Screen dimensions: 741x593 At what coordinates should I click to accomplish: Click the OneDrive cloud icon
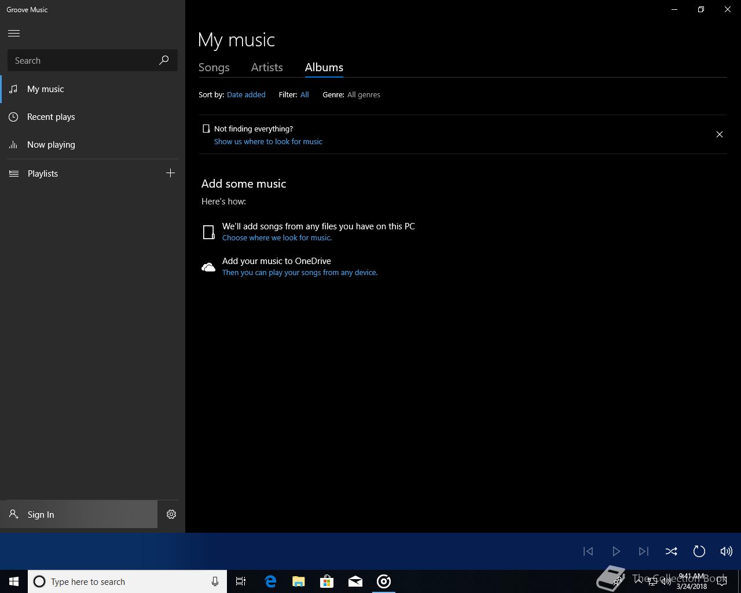(x=208, y=267)
